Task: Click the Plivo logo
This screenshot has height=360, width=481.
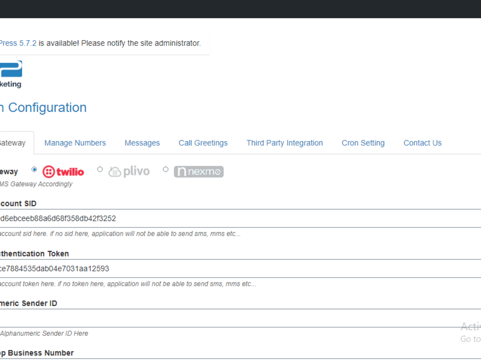Action: tap(129, 171)
